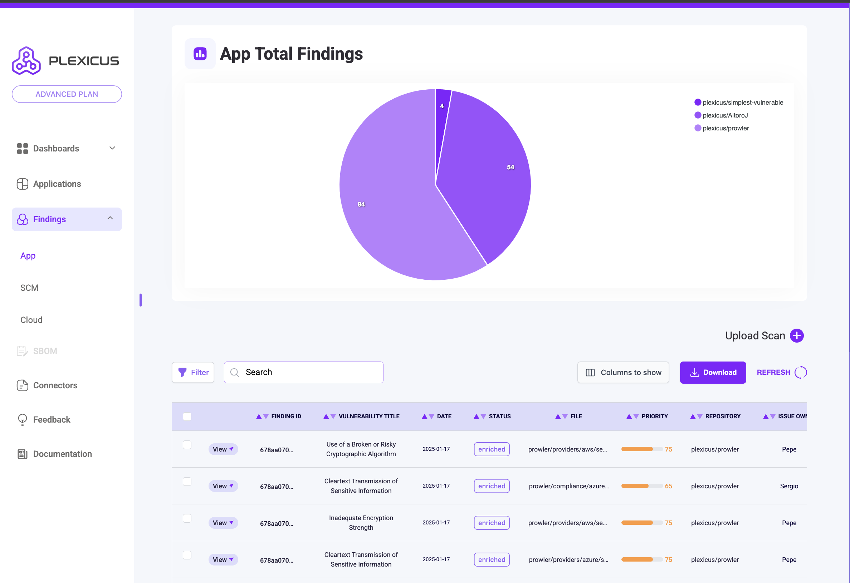Click the priority progress bar showing 65

pyautogui.click(x=642, y=486)
